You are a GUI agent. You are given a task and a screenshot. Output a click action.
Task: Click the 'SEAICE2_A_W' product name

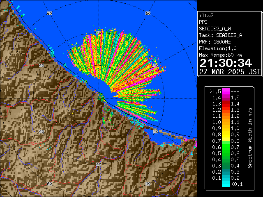pyautogui.click(x=215, y=29)
